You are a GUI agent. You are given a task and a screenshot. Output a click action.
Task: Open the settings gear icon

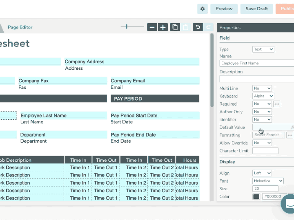click(x=202, y=9)
